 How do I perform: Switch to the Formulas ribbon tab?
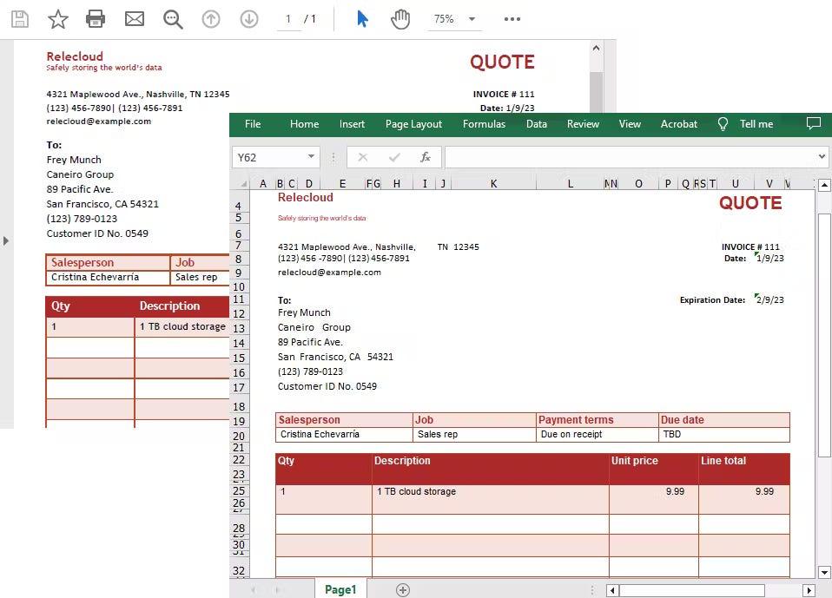click(x=484, y=124)
